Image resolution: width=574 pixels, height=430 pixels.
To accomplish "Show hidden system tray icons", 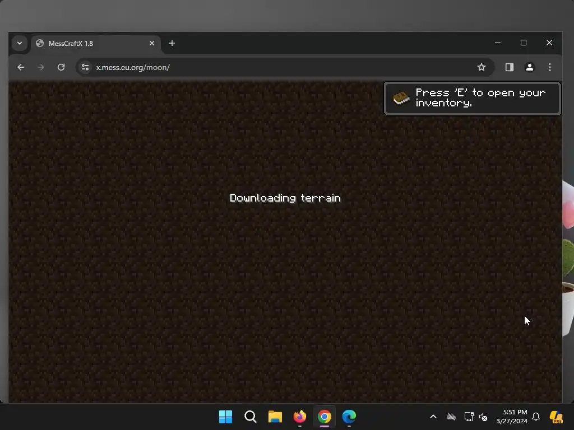I will [x=433, y=417].
